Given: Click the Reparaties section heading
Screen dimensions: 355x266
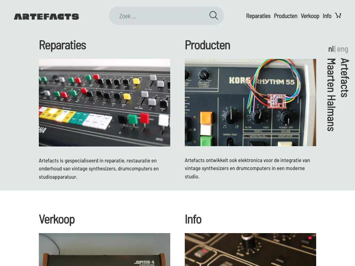Looking at the screenshot, I should pos(62,45).
